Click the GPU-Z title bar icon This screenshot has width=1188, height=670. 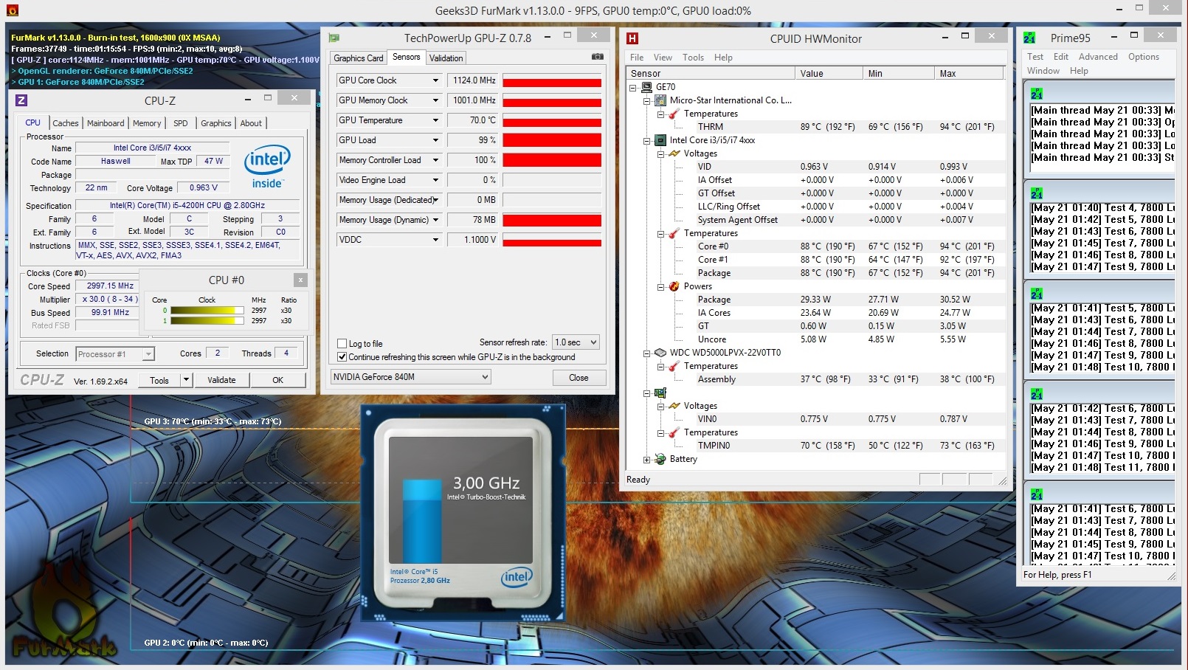(334, 38)
